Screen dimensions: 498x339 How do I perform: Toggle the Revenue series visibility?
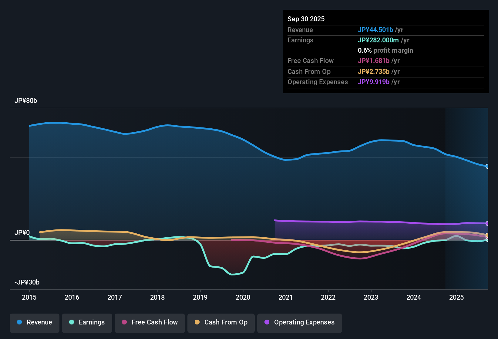point(34,322)
